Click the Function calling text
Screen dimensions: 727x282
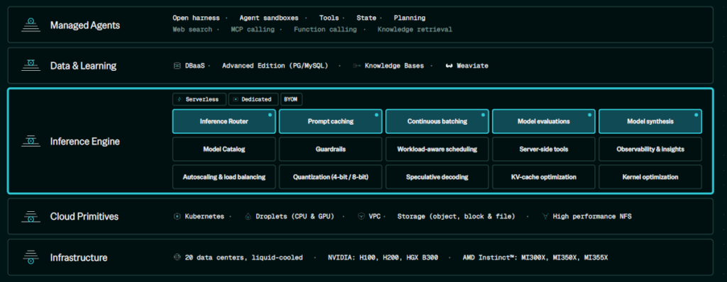(325, 29)
